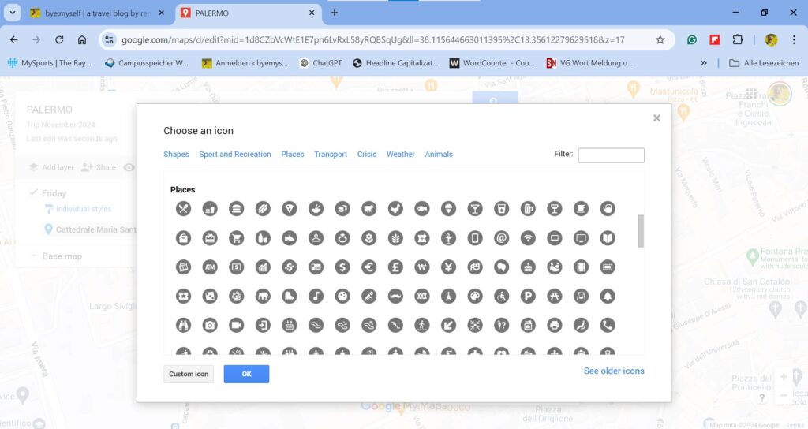The image size is (808, 429).
Task: Pick the ice cream cone icon
Action: (449, 208)
